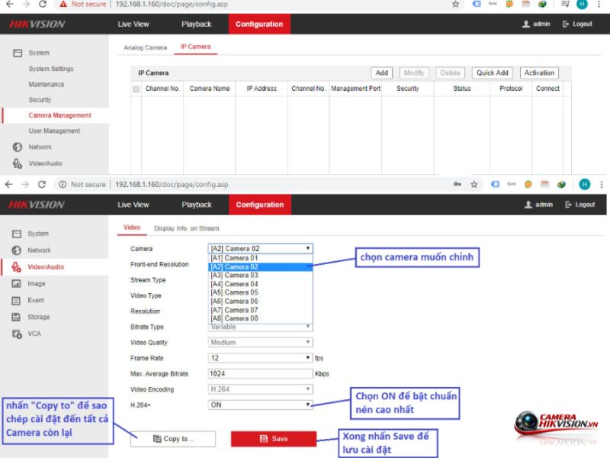Open the Video Encoding H.264 dropdown
The width and height of the screenshot is (610, 458).
260,389
